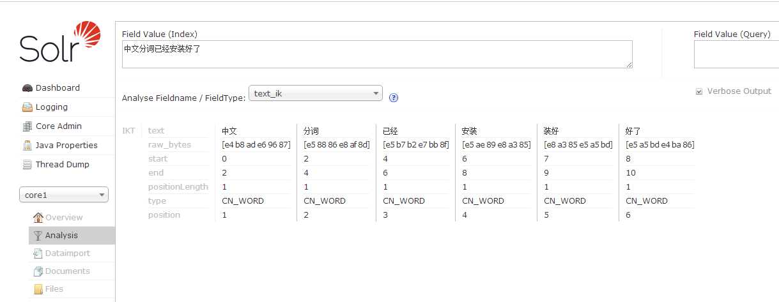This screenshot has height=302, width=779.
Task: Select the token 已经
Action: (x=390, y=131)
